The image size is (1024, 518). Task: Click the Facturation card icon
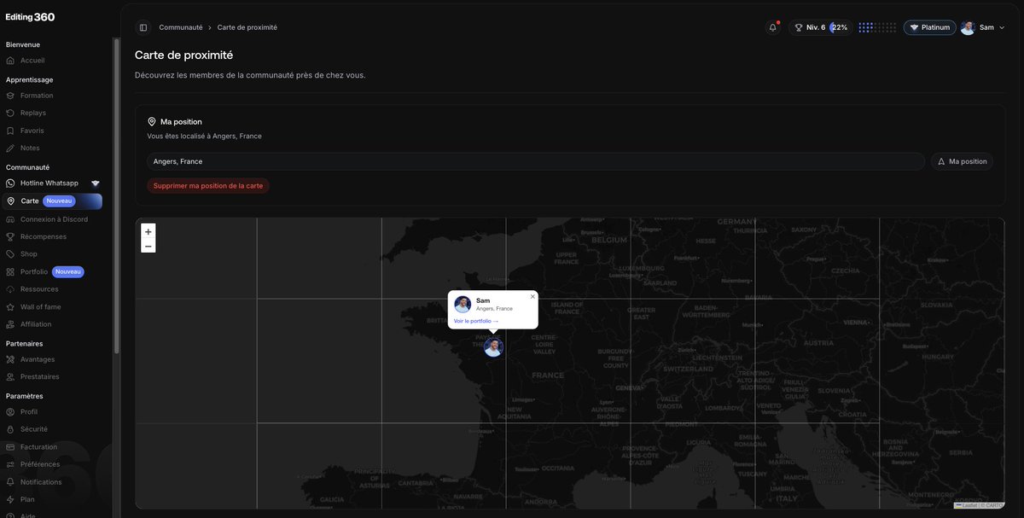(10, 447)
